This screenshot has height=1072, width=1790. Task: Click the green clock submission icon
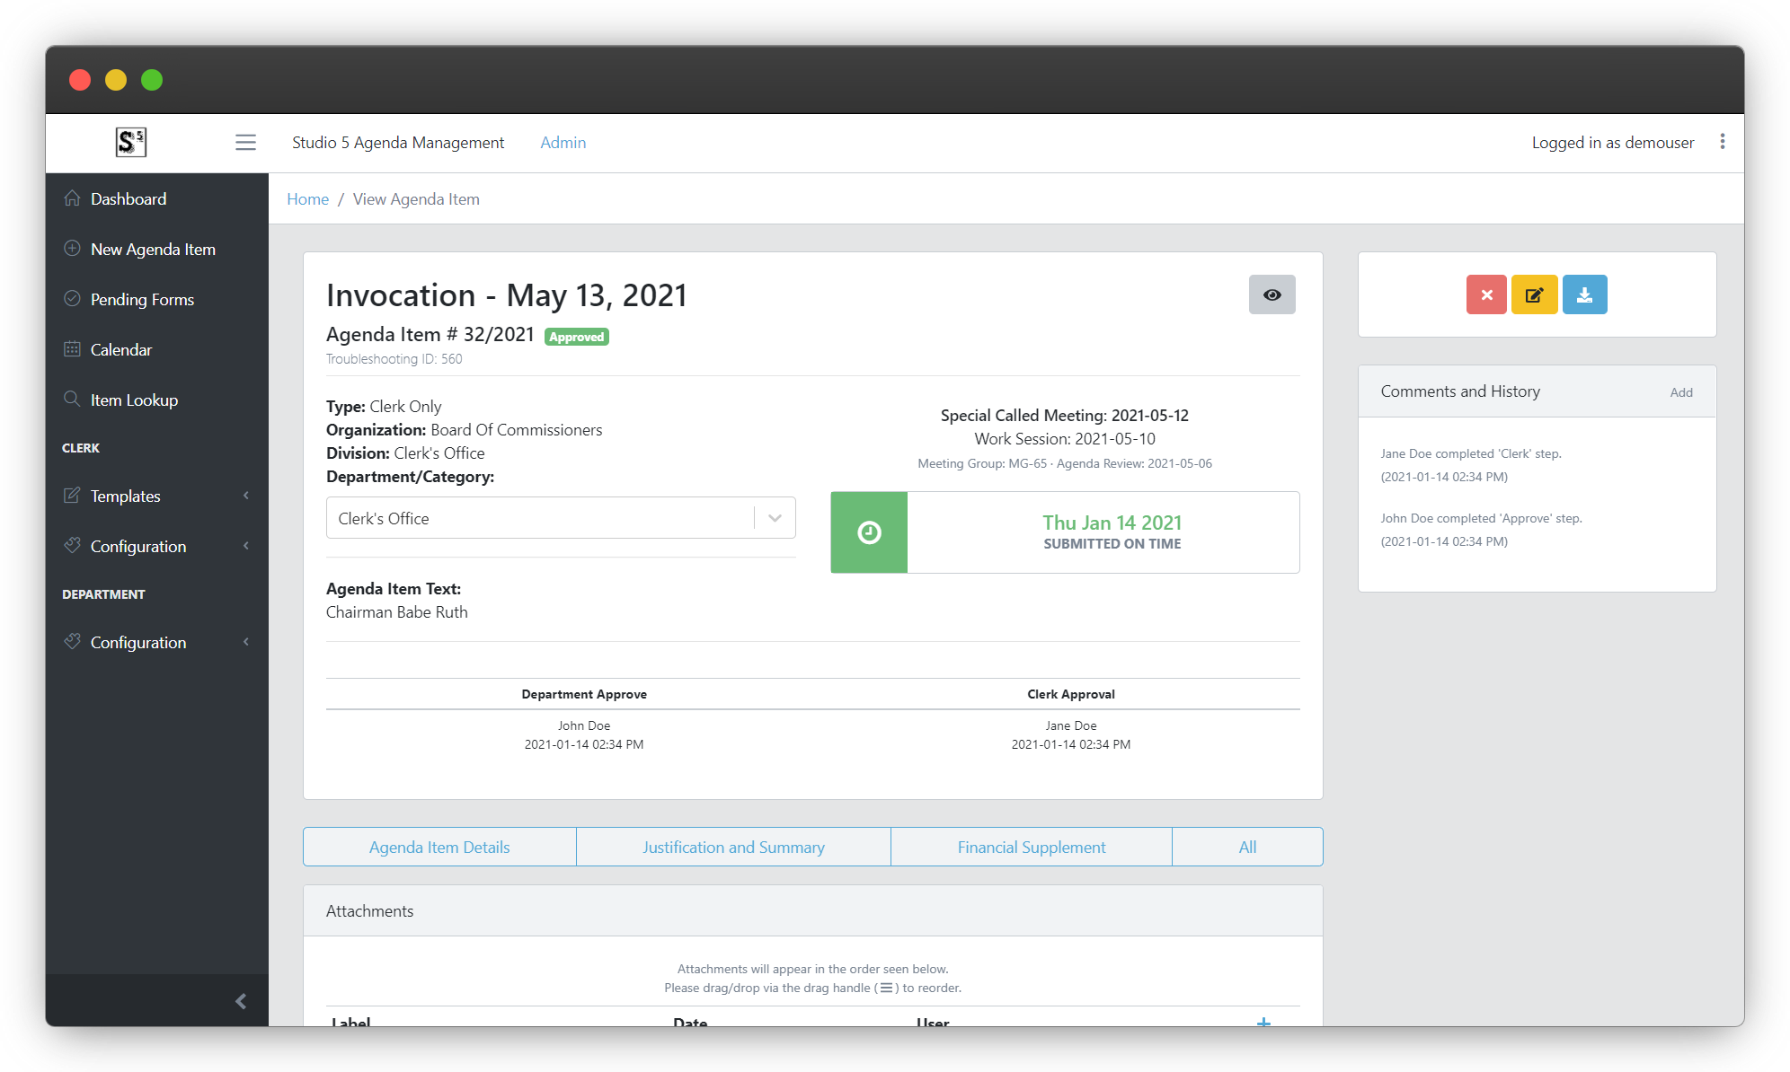(x=869, y=532)
